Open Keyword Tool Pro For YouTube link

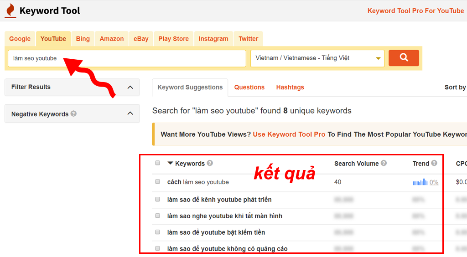tap(415, 11)
